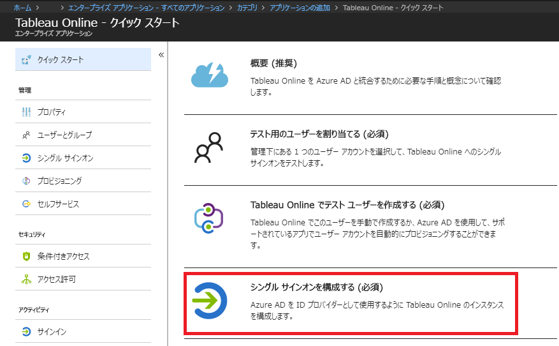Open Tableau Online でテスト ユーザーを作成する (必須)
The height and width of the screenshot is (346, 559).
pyautogui.click(x=347, y=205)
